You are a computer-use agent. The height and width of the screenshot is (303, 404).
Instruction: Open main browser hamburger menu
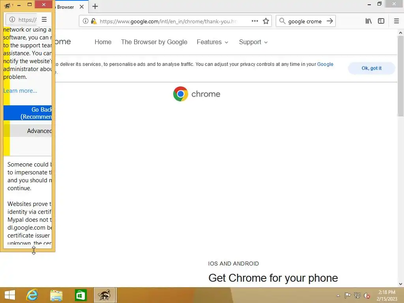396,21
